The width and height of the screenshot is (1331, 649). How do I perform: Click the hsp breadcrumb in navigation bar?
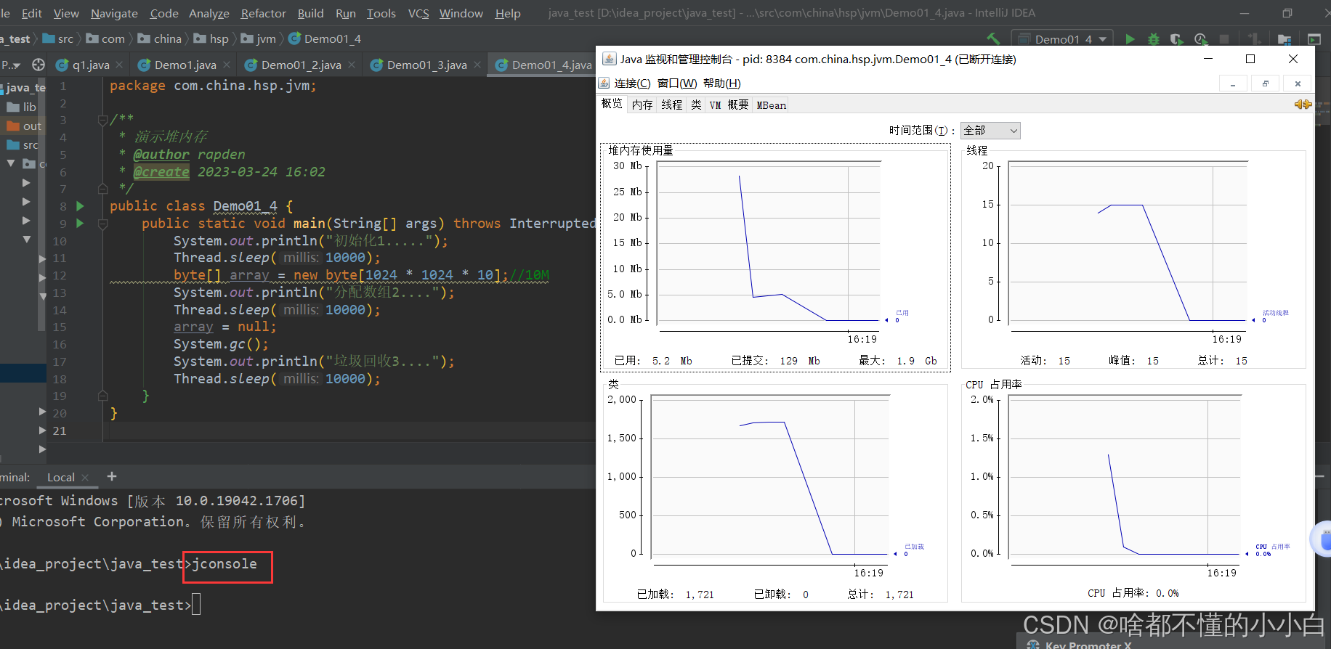(211, 38)
